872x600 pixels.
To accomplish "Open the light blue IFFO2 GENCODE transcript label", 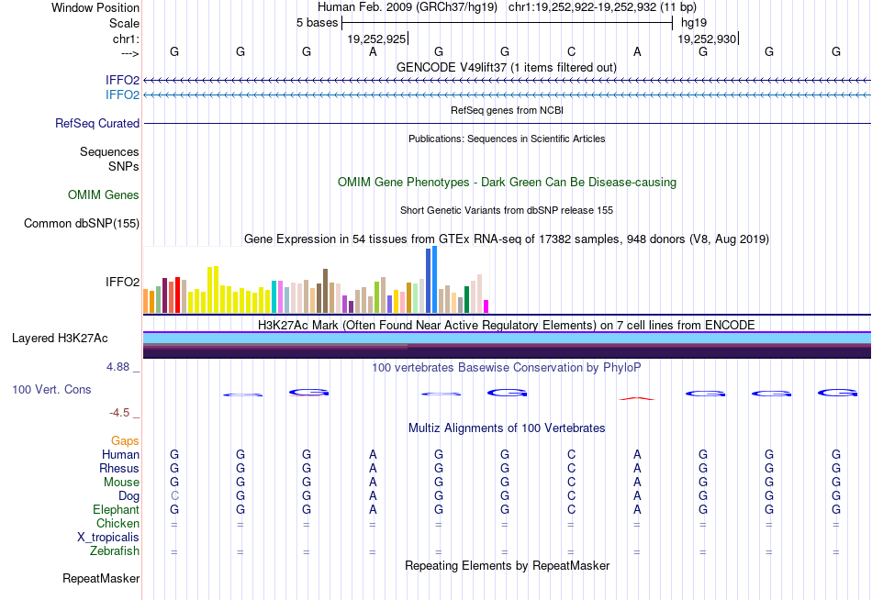I will [x=122, y=94].
